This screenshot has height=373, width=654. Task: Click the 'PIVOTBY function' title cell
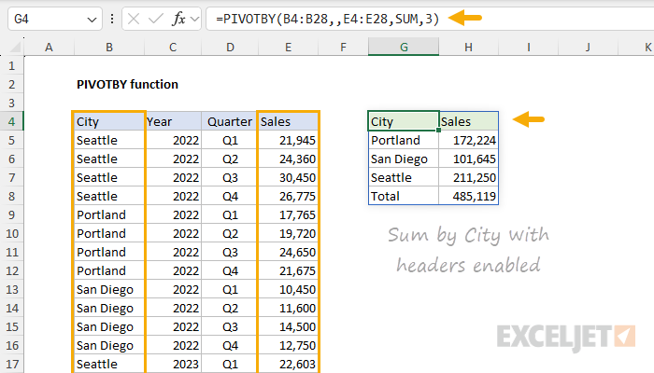(x=127, y=85)
